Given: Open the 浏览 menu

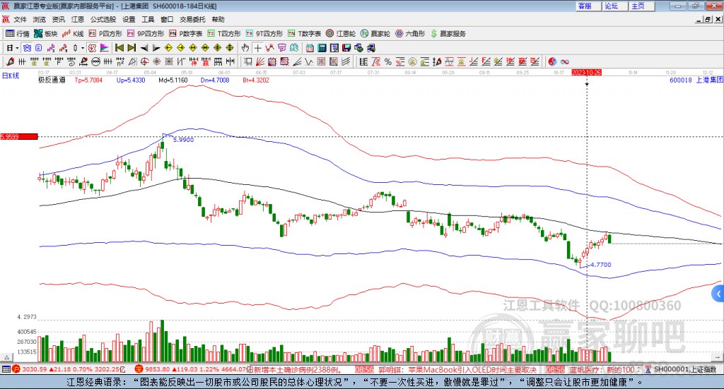Looking at the screenshot, I should point(40,19).
